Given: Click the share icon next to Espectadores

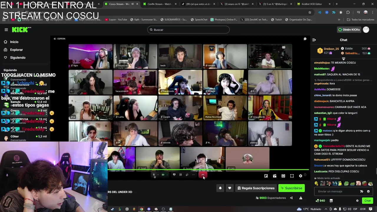Looking at the screenshot, I should [x=291, y=198].
